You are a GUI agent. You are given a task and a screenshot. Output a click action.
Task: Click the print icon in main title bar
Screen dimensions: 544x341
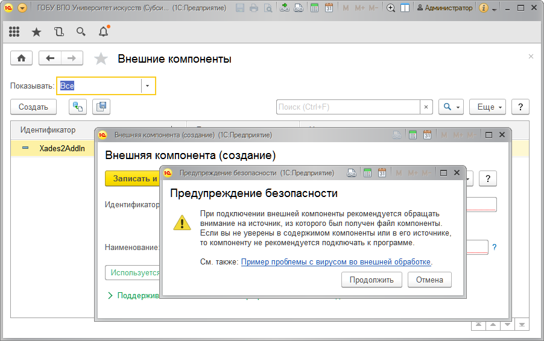(254, 8)
